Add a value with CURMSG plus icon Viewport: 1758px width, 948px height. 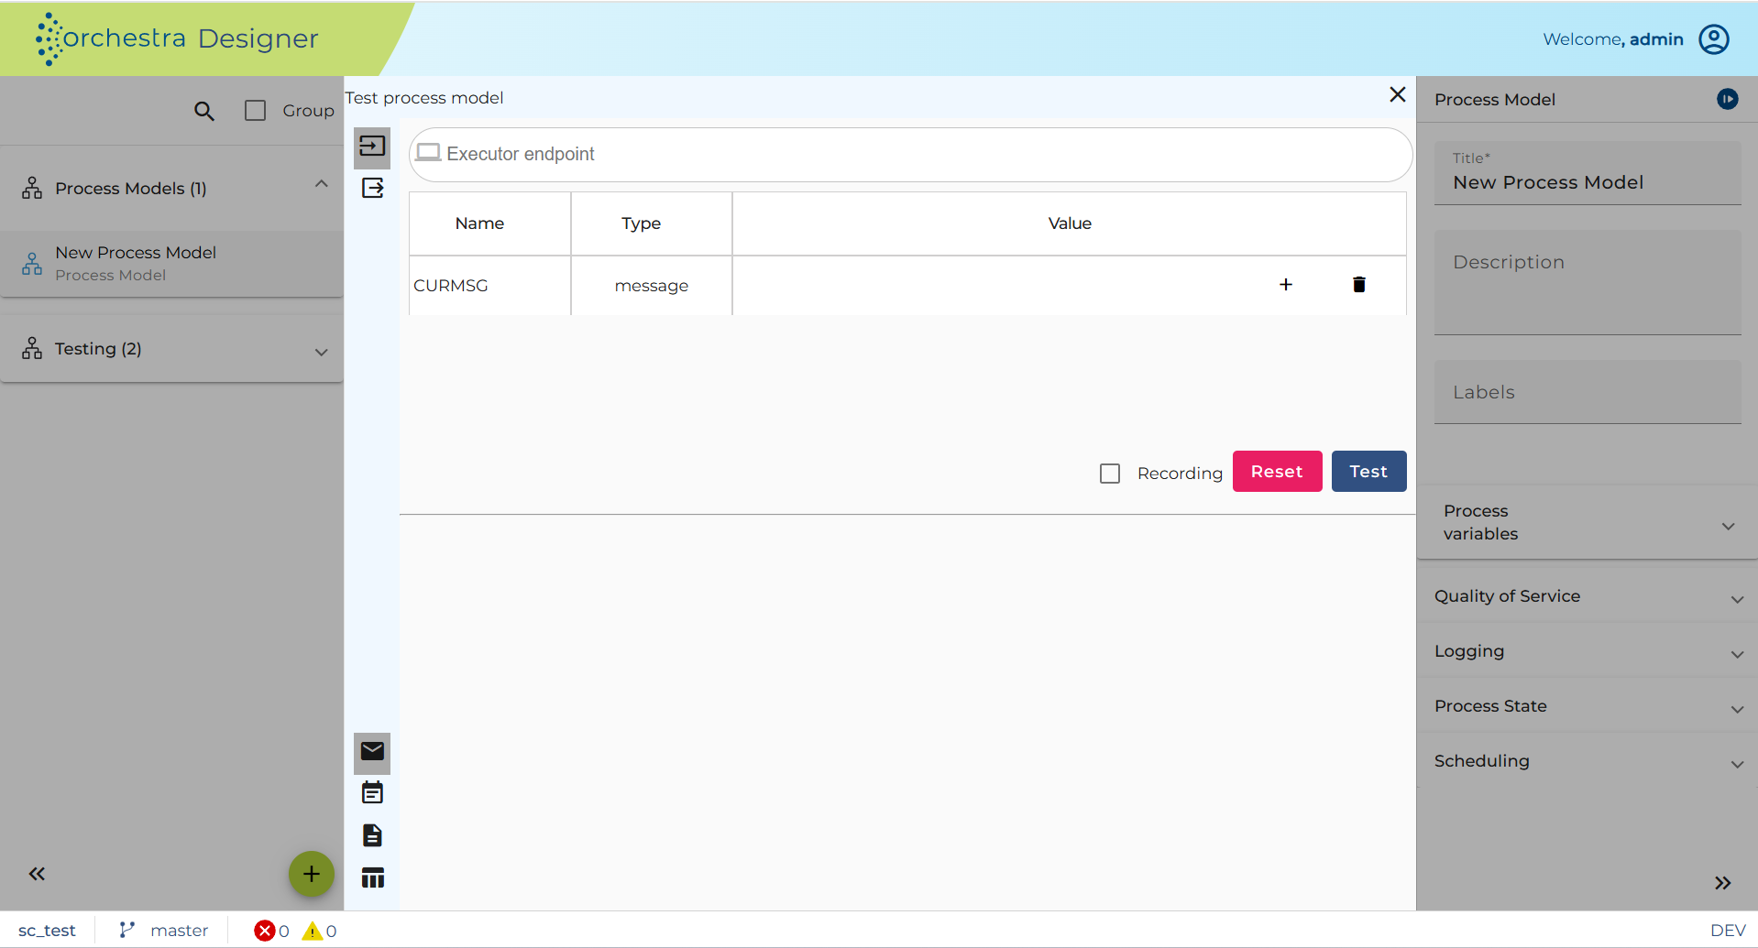[1286, 285]
